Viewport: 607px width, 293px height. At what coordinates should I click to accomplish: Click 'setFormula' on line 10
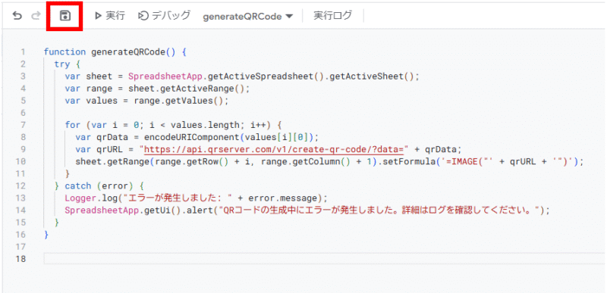[x=409, y=161]
